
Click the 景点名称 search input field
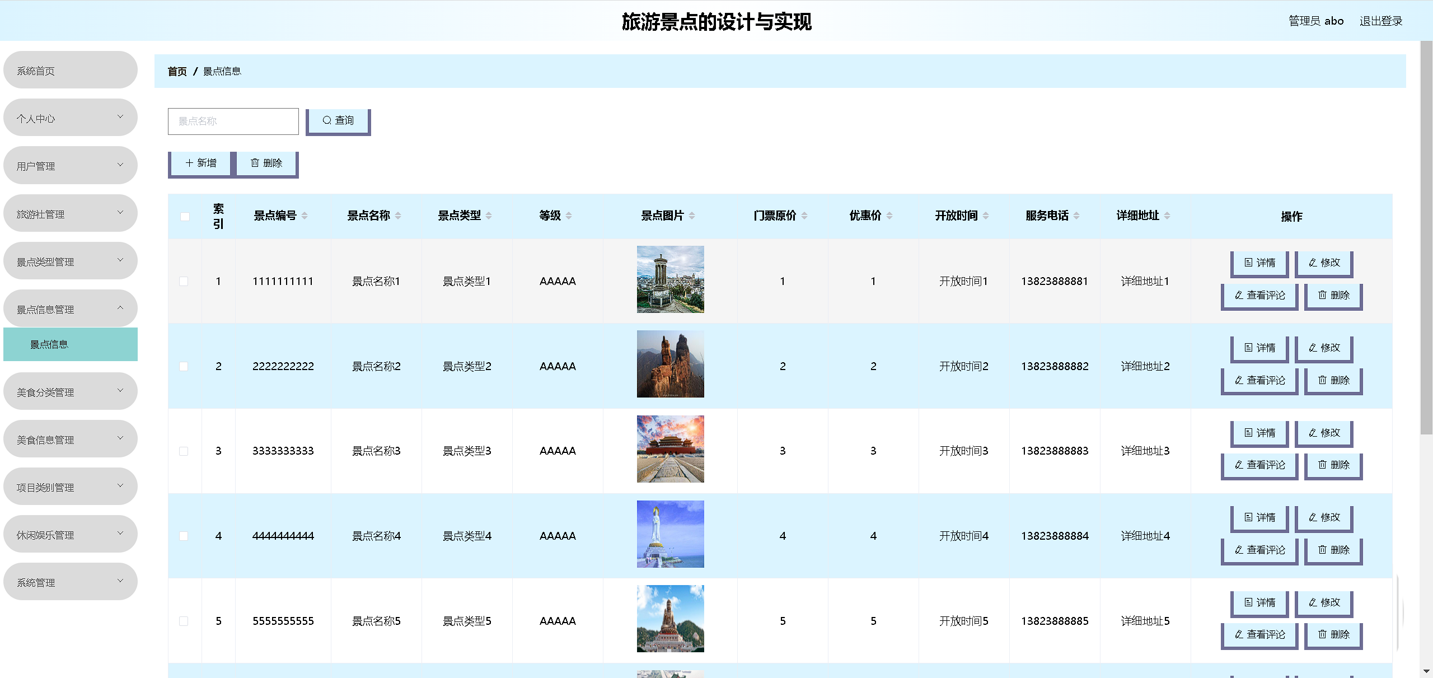point(233,121)
